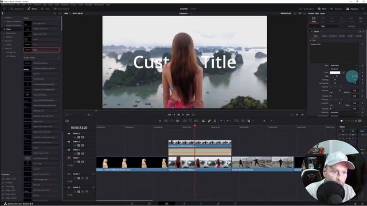Click the timeline playhead marker
Viewport: 367px width, 206px height.
pos(195,126)
